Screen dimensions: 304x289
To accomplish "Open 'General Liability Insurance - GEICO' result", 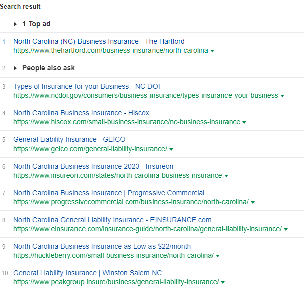I will 69,139.
